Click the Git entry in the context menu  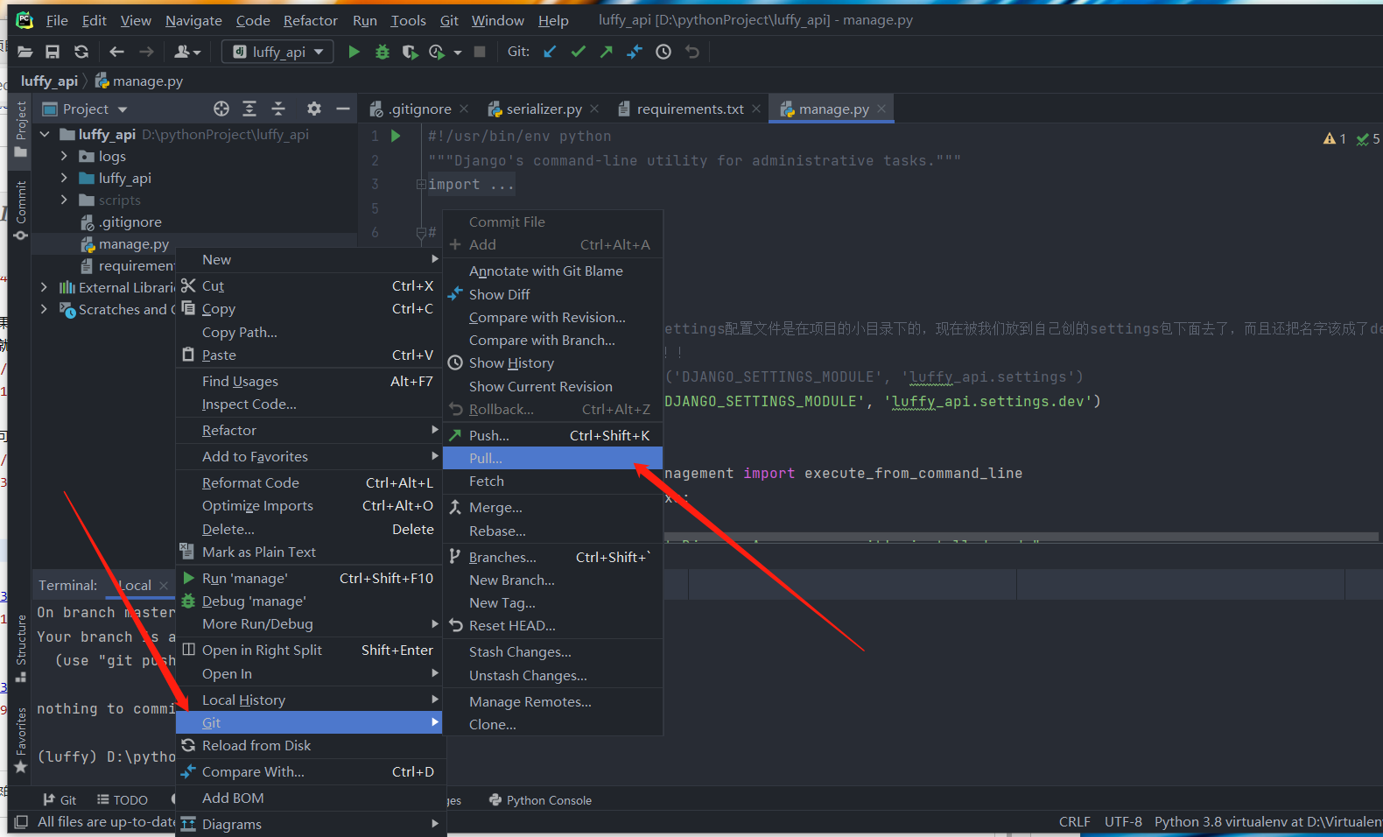pos(309,723)
